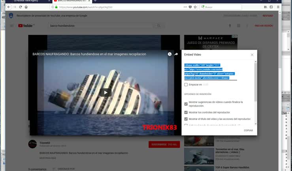Select the BARCOS NAUFRAGANDO YouTube tab
Viewport: 292px width, 171px height.
point(72,1)
